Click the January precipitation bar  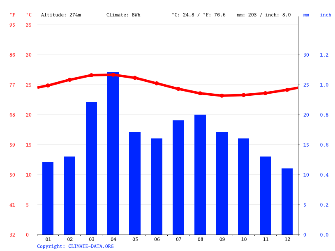pos(48,197)
